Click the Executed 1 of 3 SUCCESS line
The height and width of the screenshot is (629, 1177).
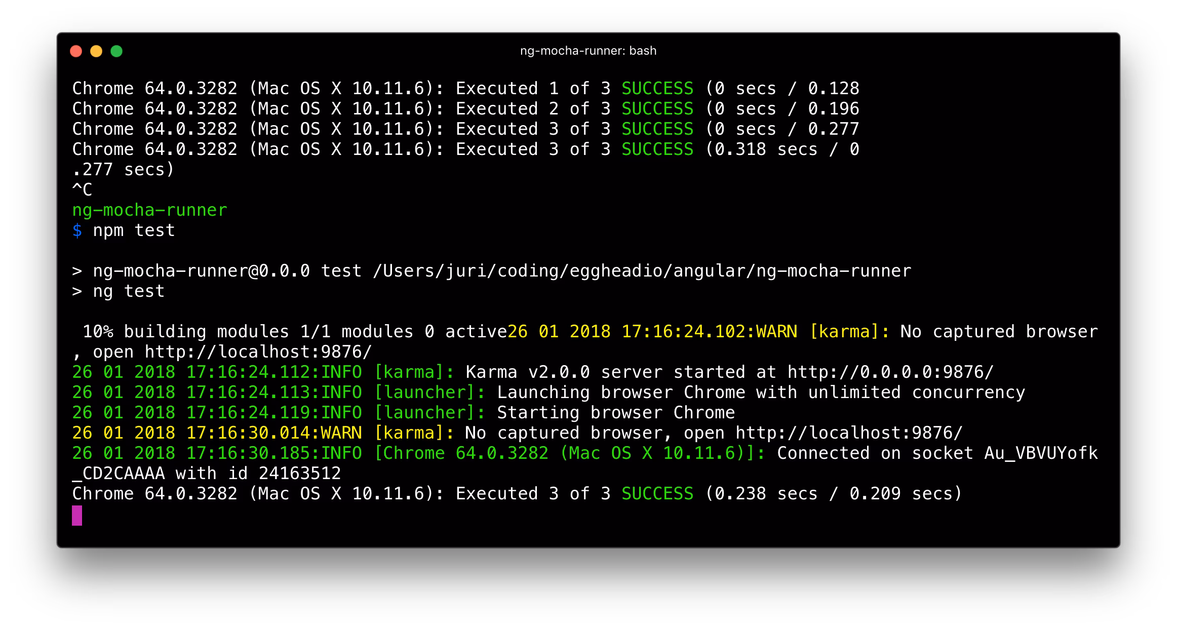coord(574,89)
